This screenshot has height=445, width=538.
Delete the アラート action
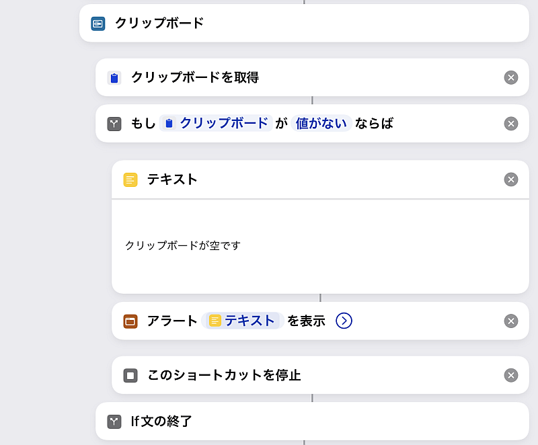(511, 321)
